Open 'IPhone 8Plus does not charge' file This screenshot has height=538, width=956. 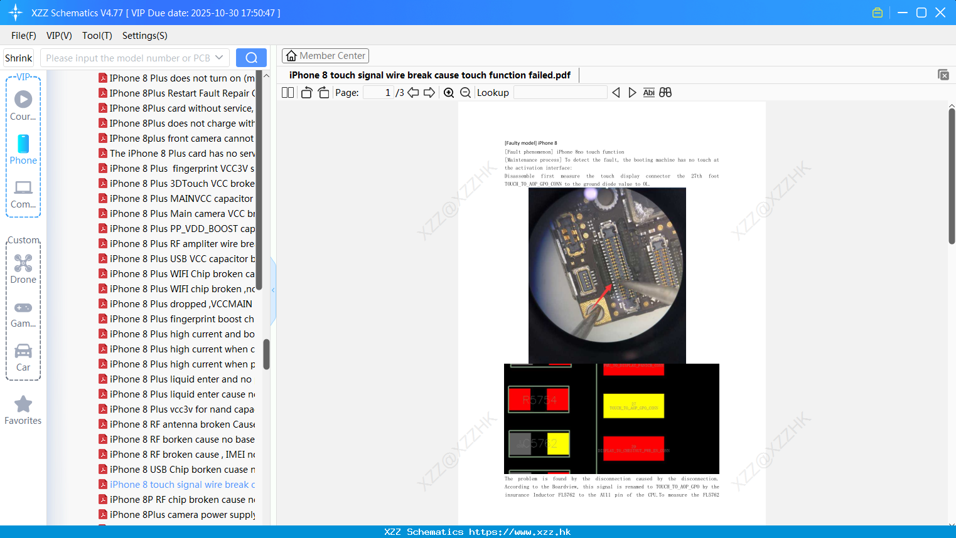[x=176, y=124]
